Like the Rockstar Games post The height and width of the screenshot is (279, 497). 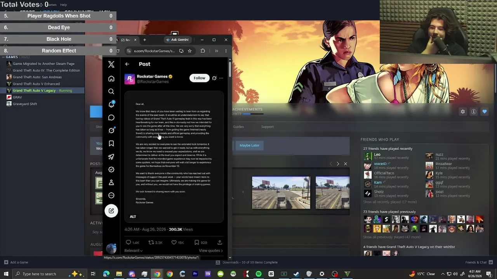pyautogui.click(x=174, y=243)
